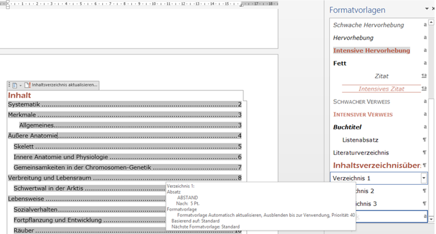Image resolution: width=436 pixels, height=234 pixels.
Task: Open the Verzeichnis 1 style dropdown arrow
Action: pyautogui.click(x=423, y=178)
